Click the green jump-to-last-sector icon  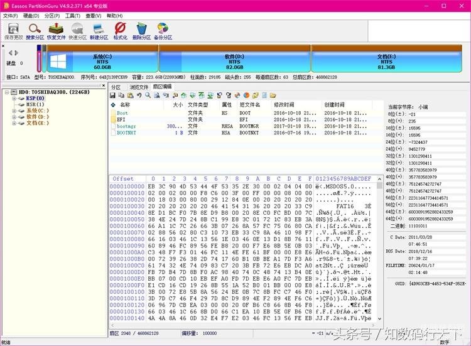point(210,95)
